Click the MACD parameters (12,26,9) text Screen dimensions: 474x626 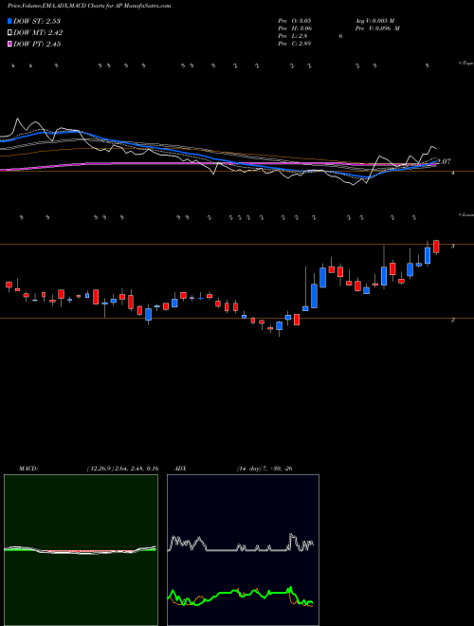tap(122, 469)
